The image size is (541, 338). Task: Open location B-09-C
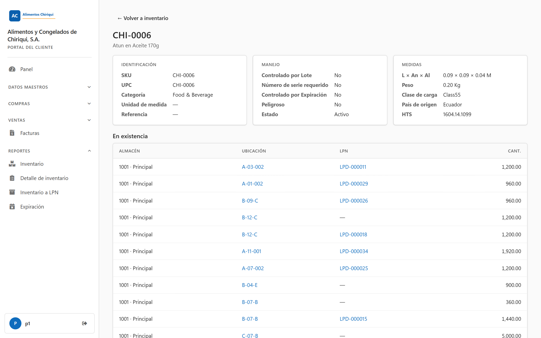[x=250, y=201]
